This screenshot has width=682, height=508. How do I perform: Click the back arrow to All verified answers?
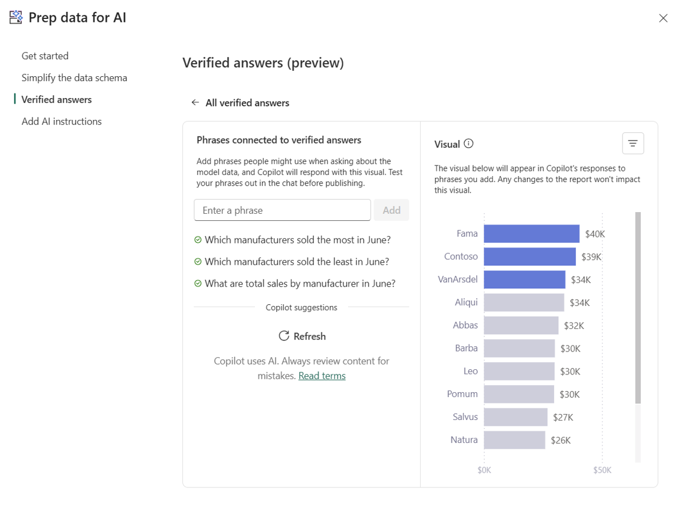point(195,103)
